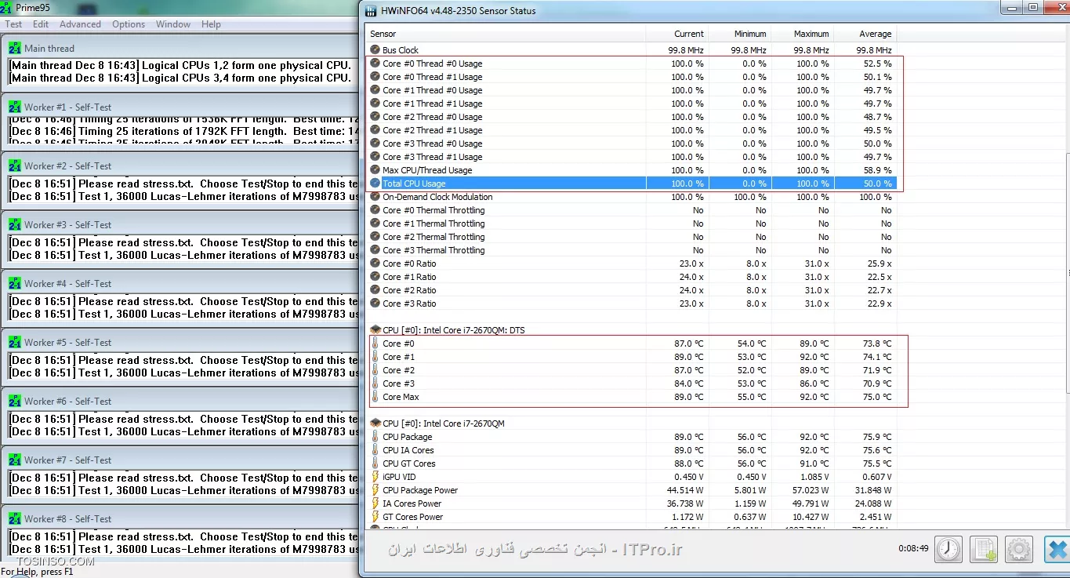Select the Core #3 temperature row label
This screenshot has height=578, width=1070.
point(398,384)
